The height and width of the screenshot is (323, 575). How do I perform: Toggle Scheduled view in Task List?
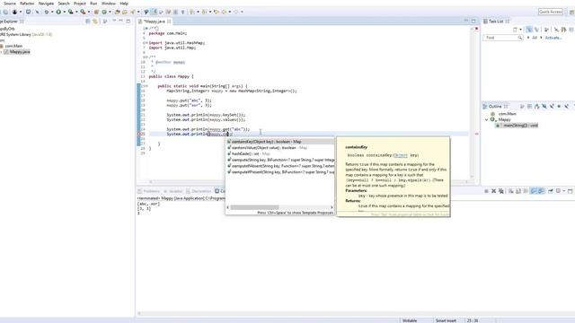(537, 30)
